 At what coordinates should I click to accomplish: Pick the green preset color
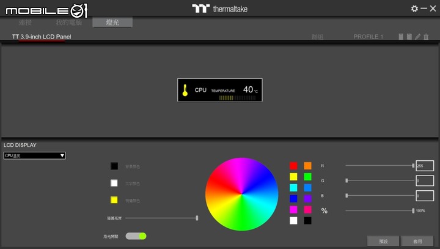point(307,176)
